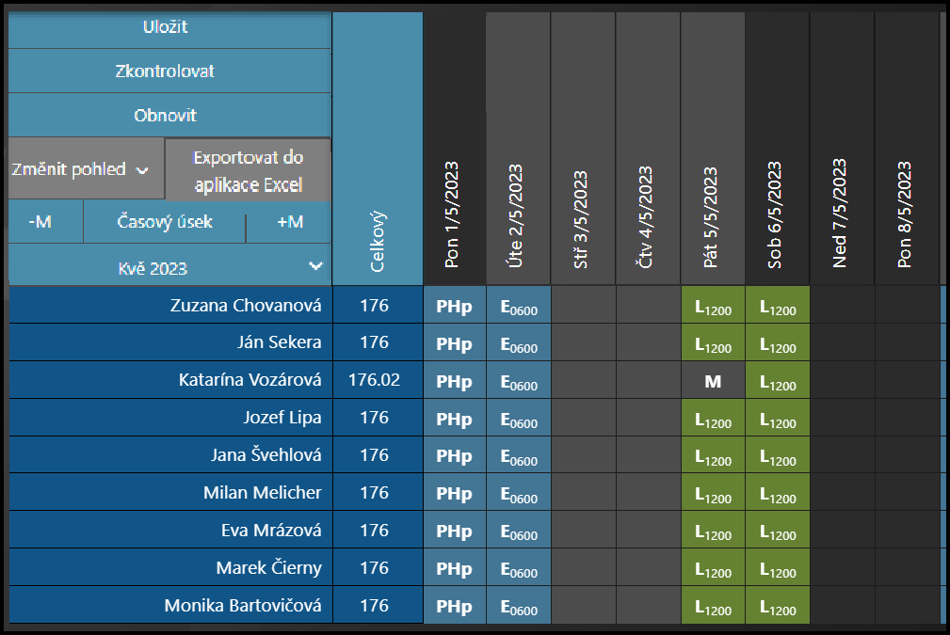Expand the Kvě 2023 month selector
The height and width of the screenshot is (635, 950).
[x=166, y=267]
